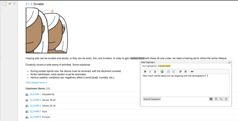
Task: Apply italic formatting to comment
Action: click(150, 71)
